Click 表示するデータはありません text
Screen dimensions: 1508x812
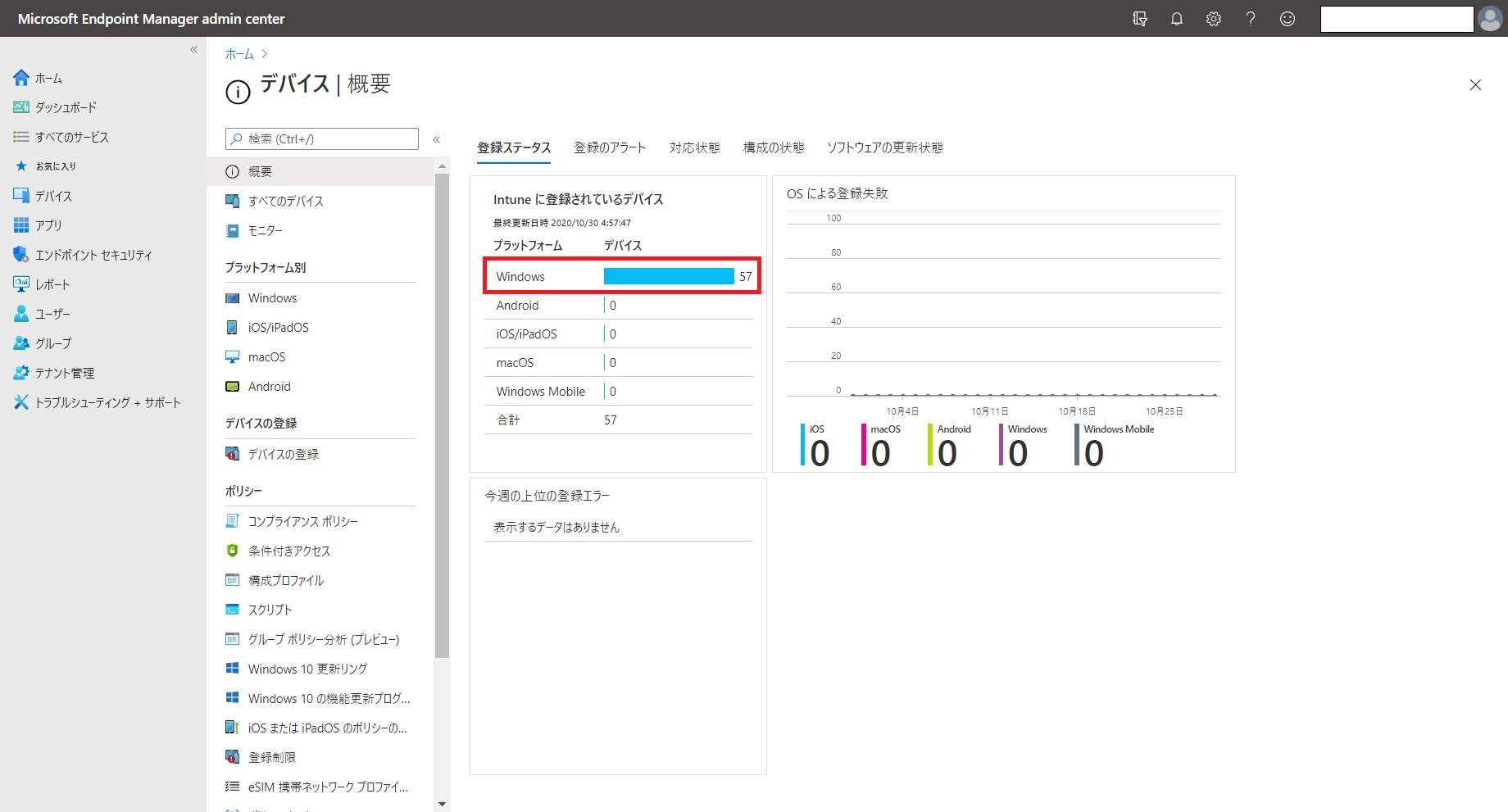(556, 527)
